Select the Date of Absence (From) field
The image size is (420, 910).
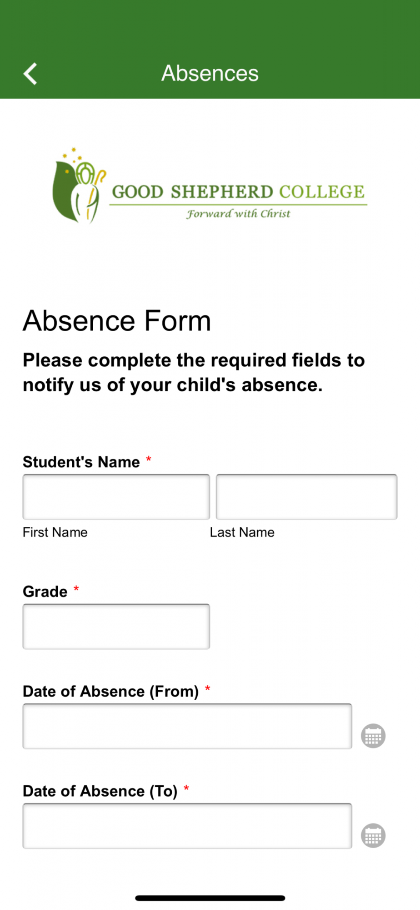(x=187, y=726)
